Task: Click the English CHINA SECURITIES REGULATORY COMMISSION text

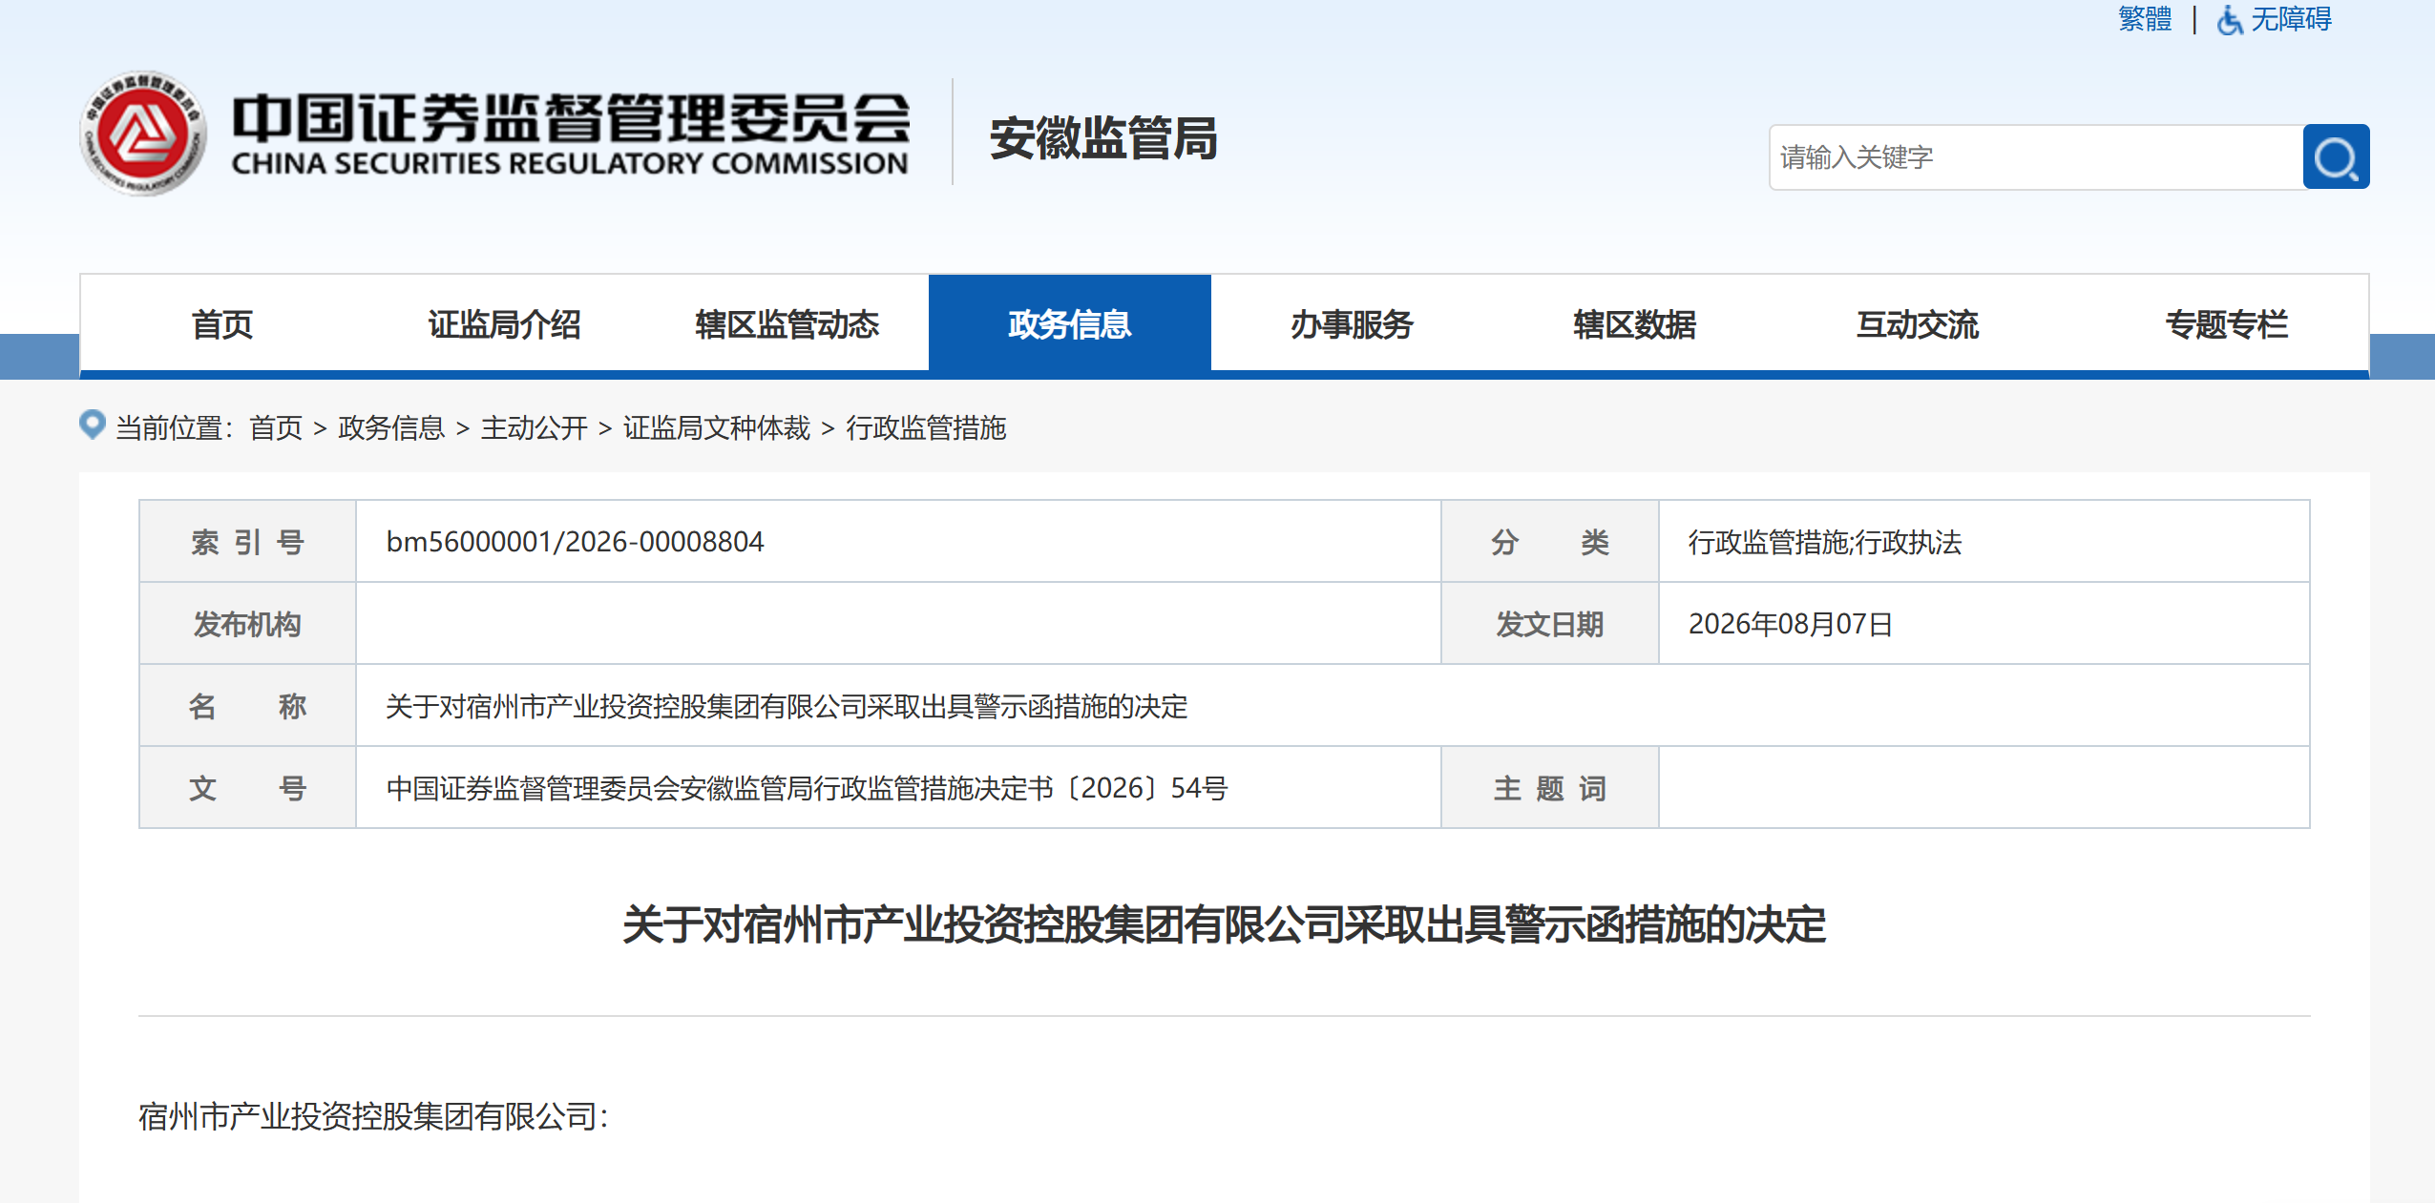Action: (570, 163)
